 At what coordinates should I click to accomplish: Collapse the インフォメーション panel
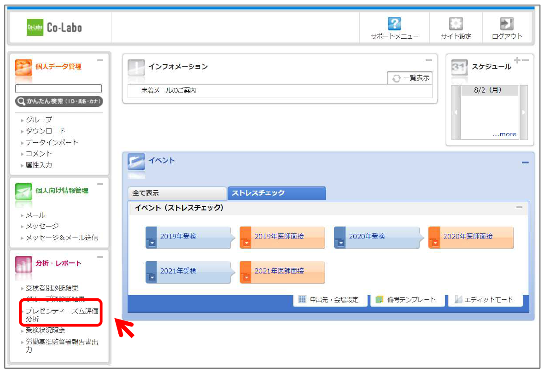pos(429,60)
